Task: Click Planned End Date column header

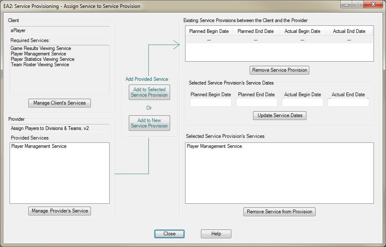Action: pyautogui.click(x=256, y=31)
